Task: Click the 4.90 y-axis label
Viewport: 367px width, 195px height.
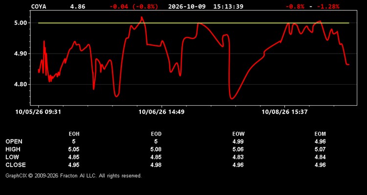Action: pyautogui.click(x=21, y=54)
